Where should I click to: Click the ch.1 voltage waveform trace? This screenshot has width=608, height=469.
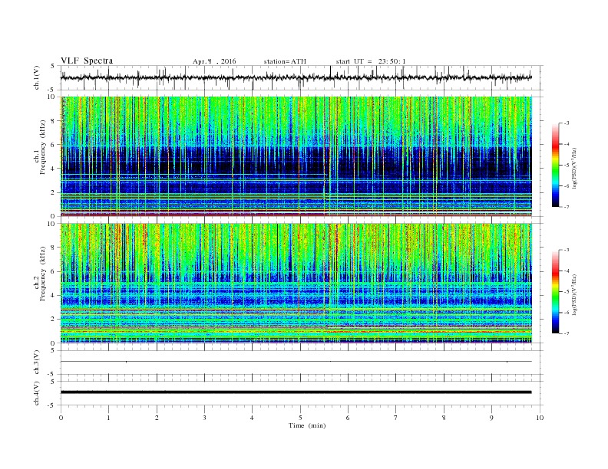point(296,77)
